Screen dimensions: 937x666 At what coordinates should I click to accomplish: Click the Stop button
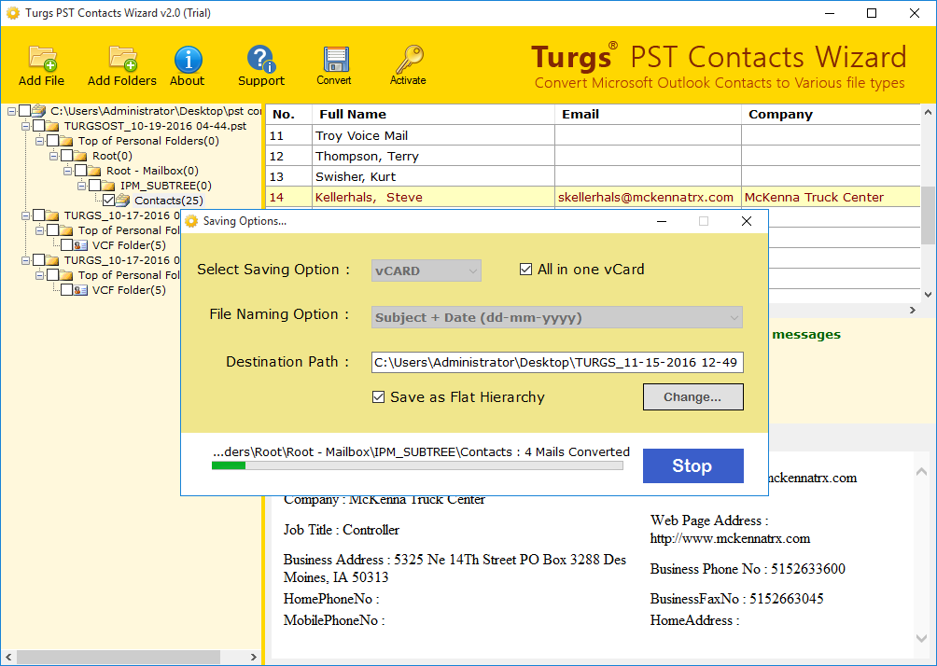click(693, 465)
